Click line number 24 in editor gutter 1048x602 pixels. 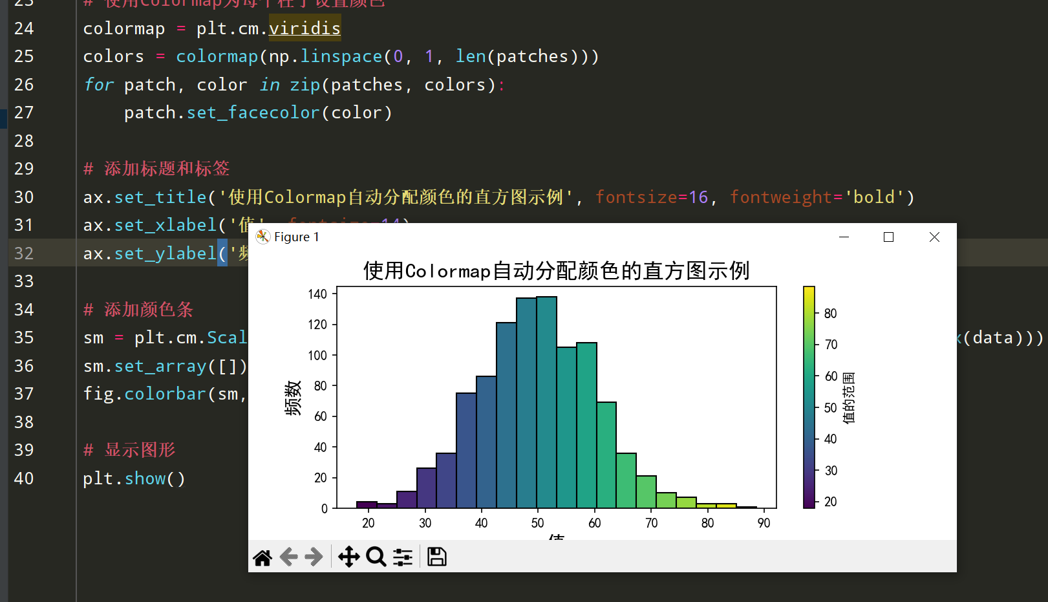(x=24, y=28)
